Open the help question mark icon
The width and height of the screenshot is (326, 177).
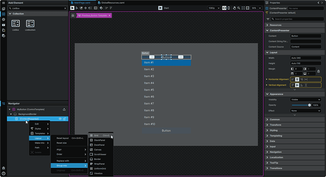coord(3,173)
